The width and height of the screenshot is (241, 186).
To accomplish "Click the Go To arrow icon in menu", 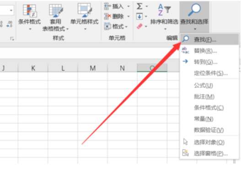I will coord(185,61).
